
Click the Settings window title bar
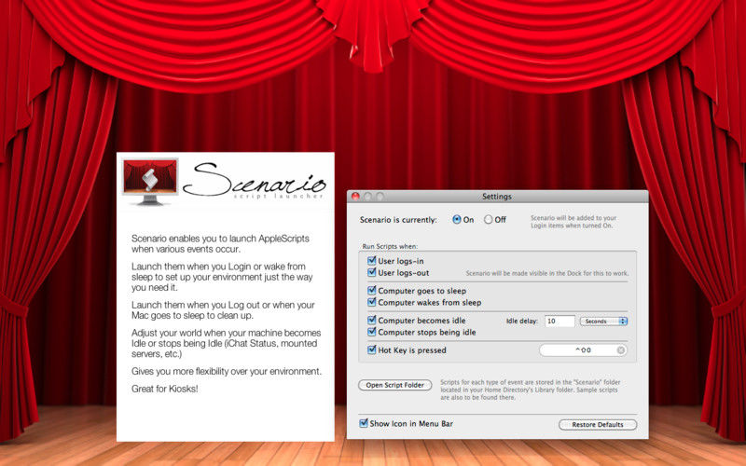pyautogui.click(x=496, y=197)
